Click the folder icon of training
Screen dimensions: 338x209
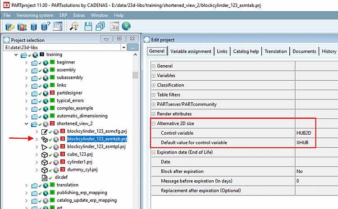[x=24, y=55]
